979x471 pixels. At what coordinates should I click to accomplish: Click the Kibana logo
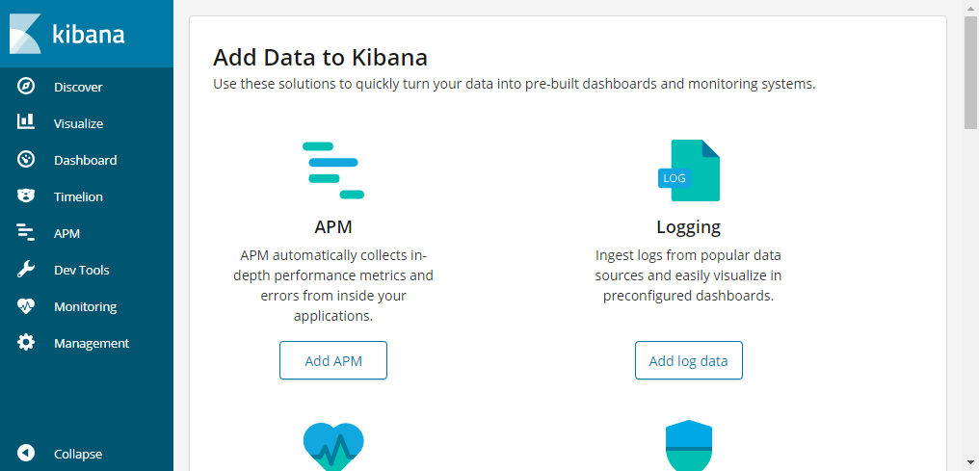click(x=66, y=34)
